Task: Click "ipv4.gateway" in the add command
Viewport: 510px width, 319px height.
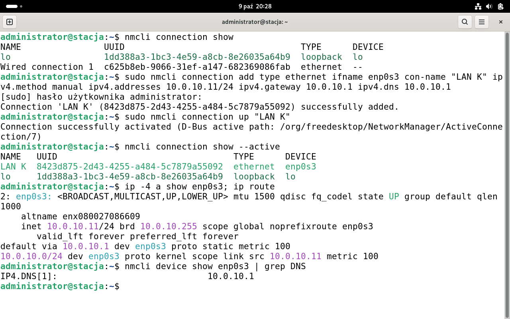Action: (270, 87)
